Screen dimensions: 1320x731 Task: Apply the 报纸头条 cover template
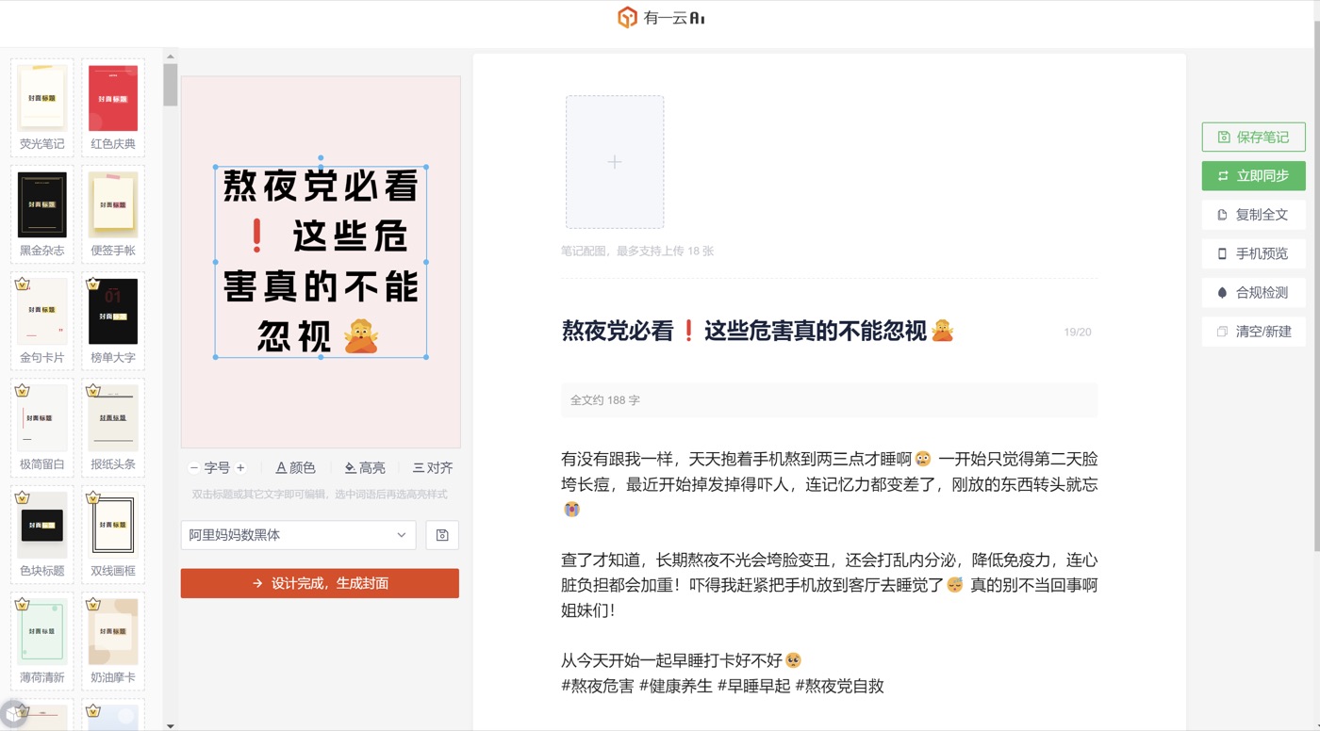tap(113, 428)
